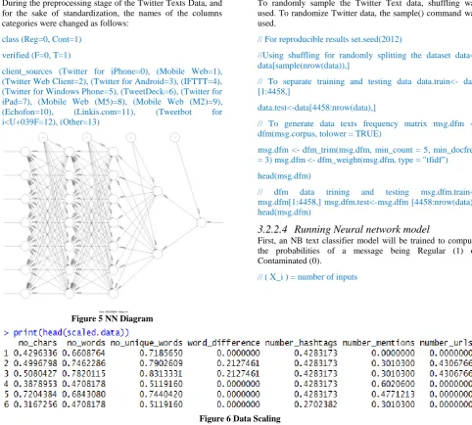Click the line 'verified (F=0, T=1)'
This screenshot has height=425, width=472.
point(36,55)
